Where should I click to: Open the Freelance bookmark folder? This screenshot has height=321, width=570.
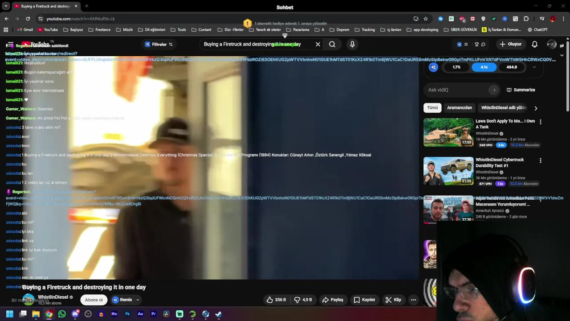pyautogui.click(x=100, y=30)
